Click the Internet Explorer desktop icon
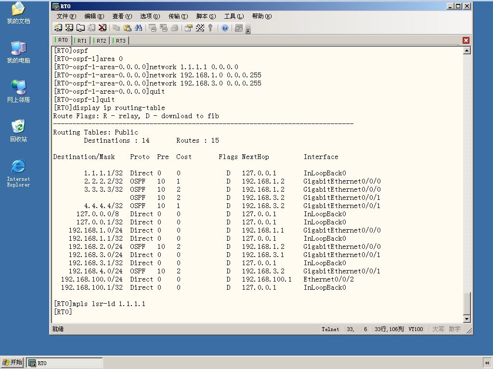The image size is (493, 369). tap(19, 173)
